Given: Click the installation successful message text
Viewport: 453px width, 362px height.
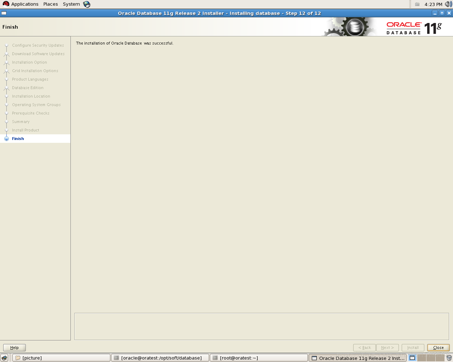Looking at the screenshot, I should (125, 43).
